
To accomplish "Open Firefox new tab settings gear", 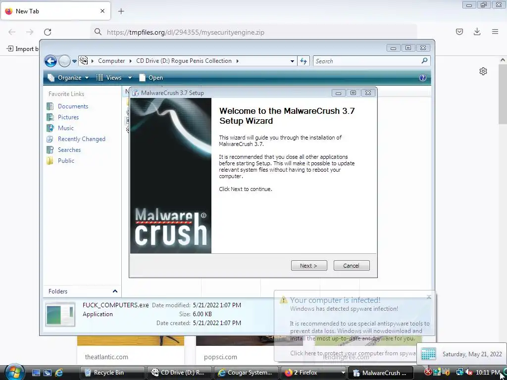I will tap(483, 71).
